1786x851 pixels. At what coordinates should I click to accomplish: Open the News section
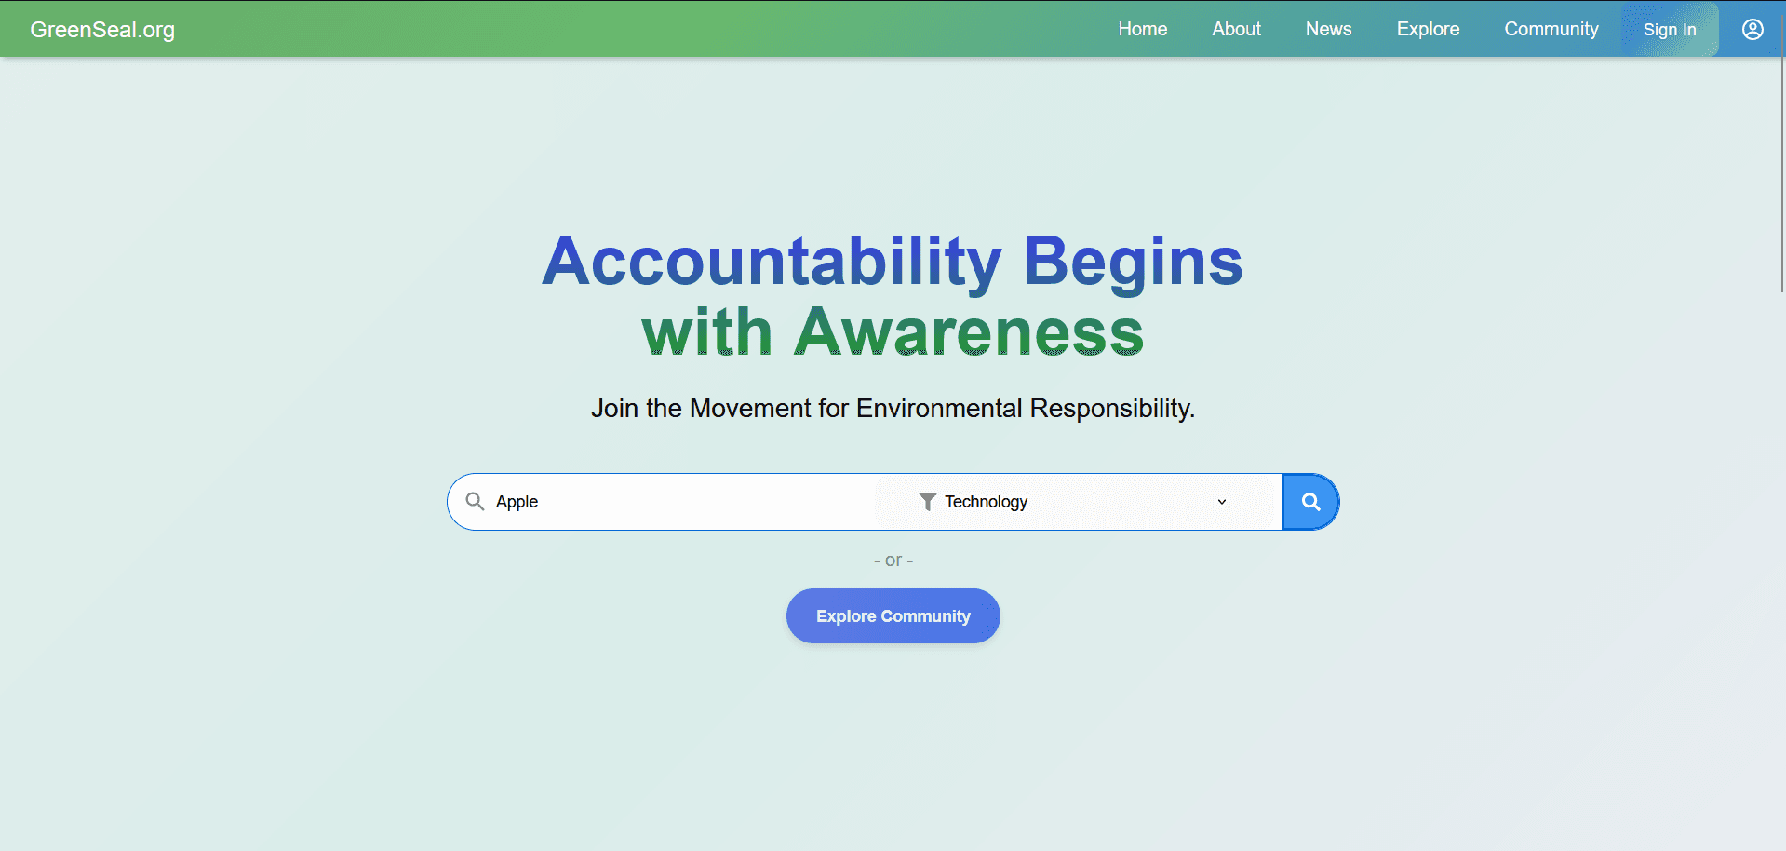pos(1328,29)
